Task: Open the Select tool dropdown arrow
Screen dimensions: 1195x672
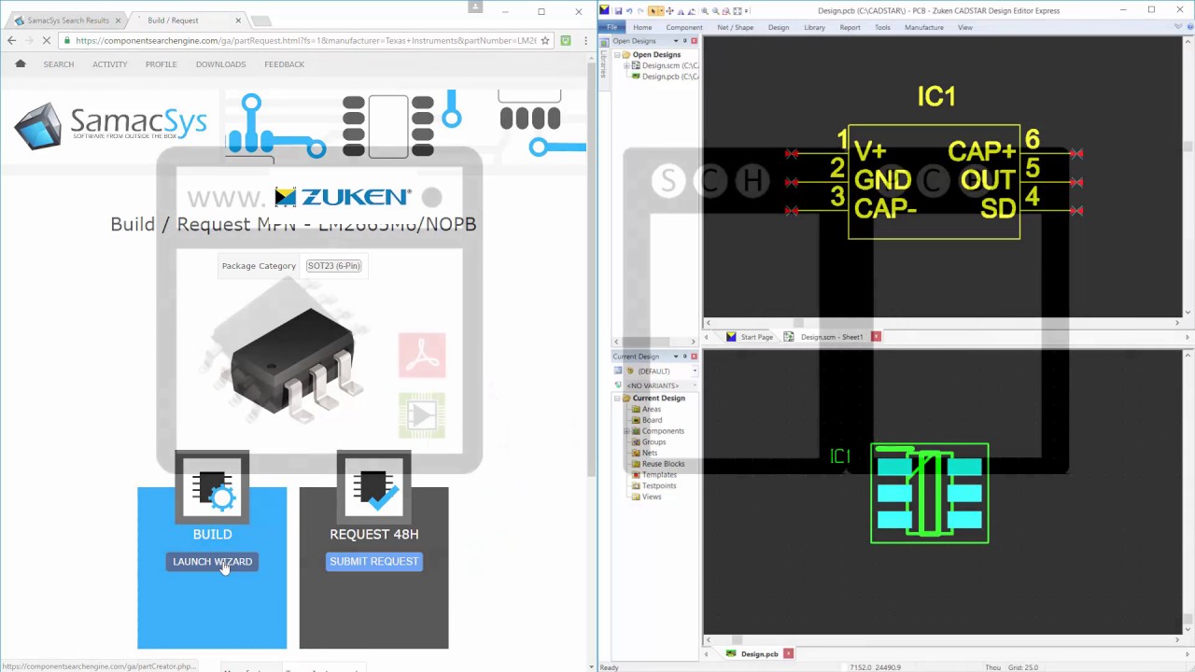Action: tap(662, 11)
